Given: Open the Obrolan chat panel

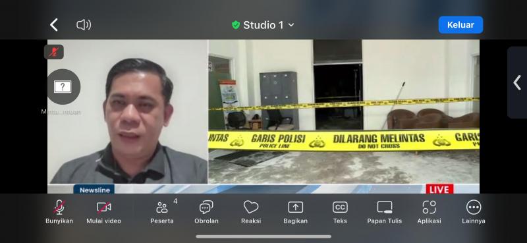Looking at the screenshot, I should 206,213.
